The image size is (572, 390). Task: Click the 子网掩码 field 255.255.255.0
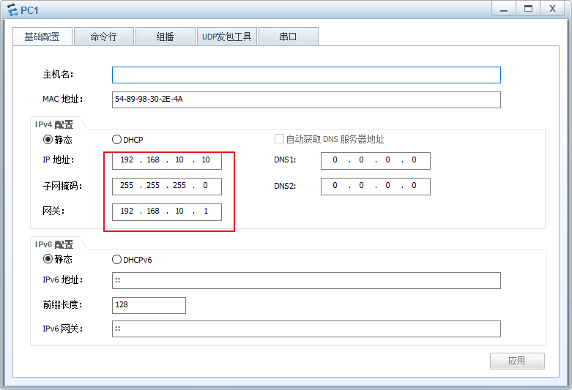click(167, 187)
